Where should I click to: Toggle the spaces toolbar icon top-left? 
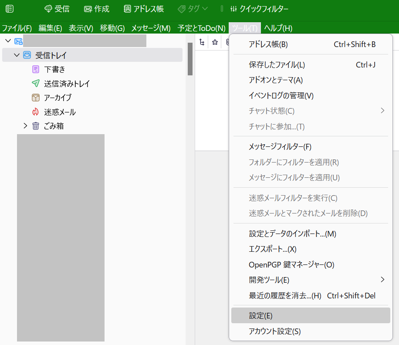click(x=9, y=8)
